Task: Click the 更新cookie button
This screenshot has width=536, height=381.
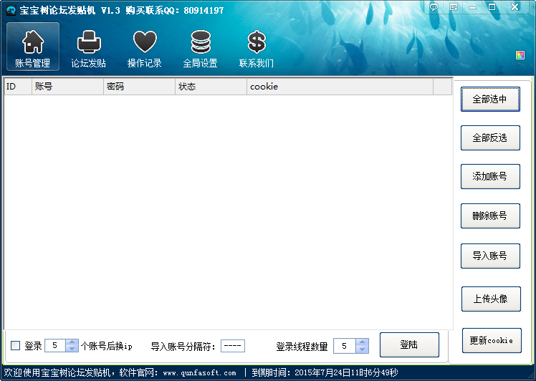Action: pos(492,340)
